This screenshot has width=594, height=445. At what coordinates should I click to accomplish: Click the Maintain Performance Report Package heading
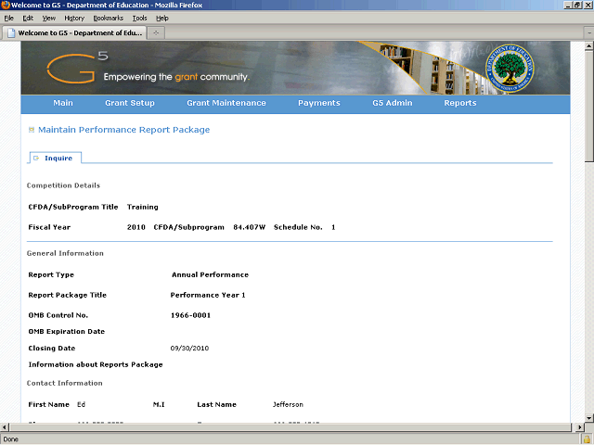coord(123,130)
